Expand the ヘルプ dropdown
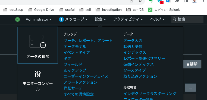The image size is (207, 100). tap(158, 20)
